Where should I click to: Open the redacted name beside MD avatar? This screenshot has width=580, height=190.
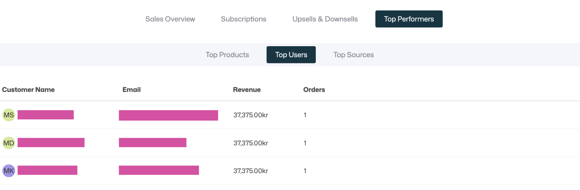click(x=51, y=142)
